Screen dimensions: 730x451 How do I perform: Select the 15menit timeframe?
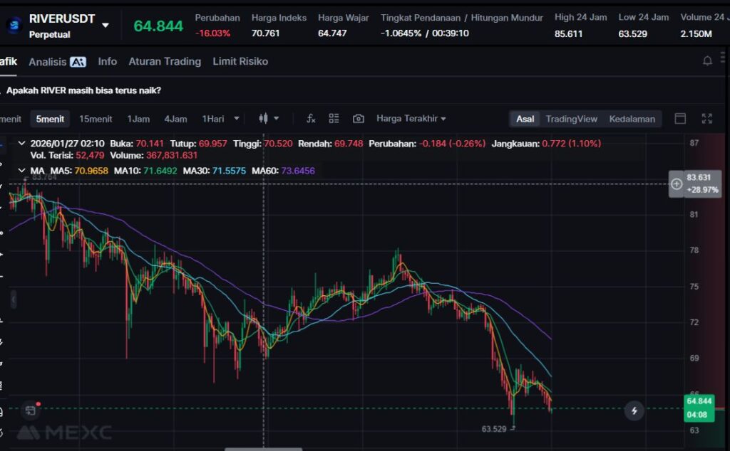(96, 119)
